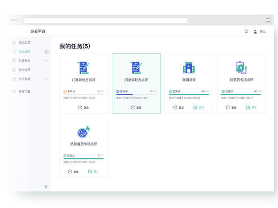
Task: Click the orange 未开始 status icon
Action: coord(65,91)
